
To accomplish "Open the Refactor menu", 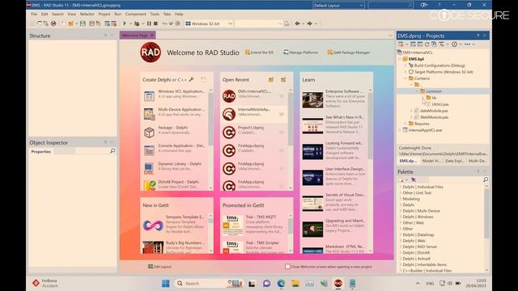I will [87, 15].
